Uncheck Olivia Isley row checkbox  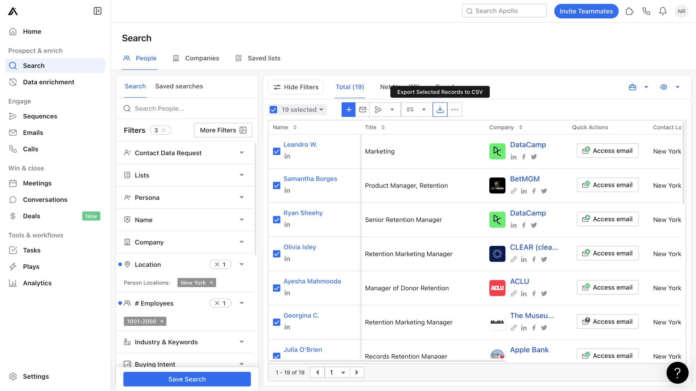pos(277,254)
